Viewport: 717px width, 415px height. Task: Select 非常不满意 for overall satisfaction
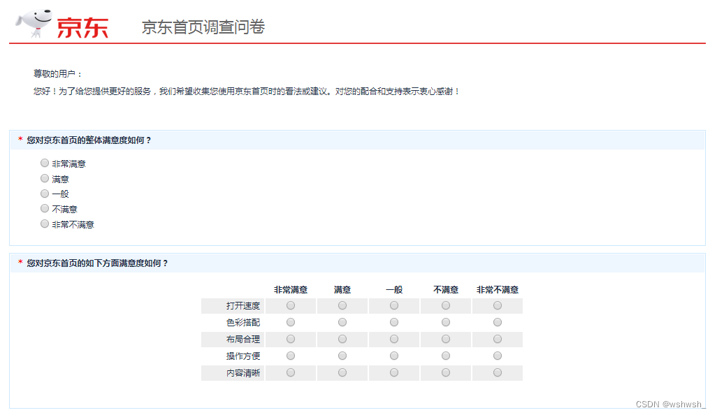tap(44, 224)
